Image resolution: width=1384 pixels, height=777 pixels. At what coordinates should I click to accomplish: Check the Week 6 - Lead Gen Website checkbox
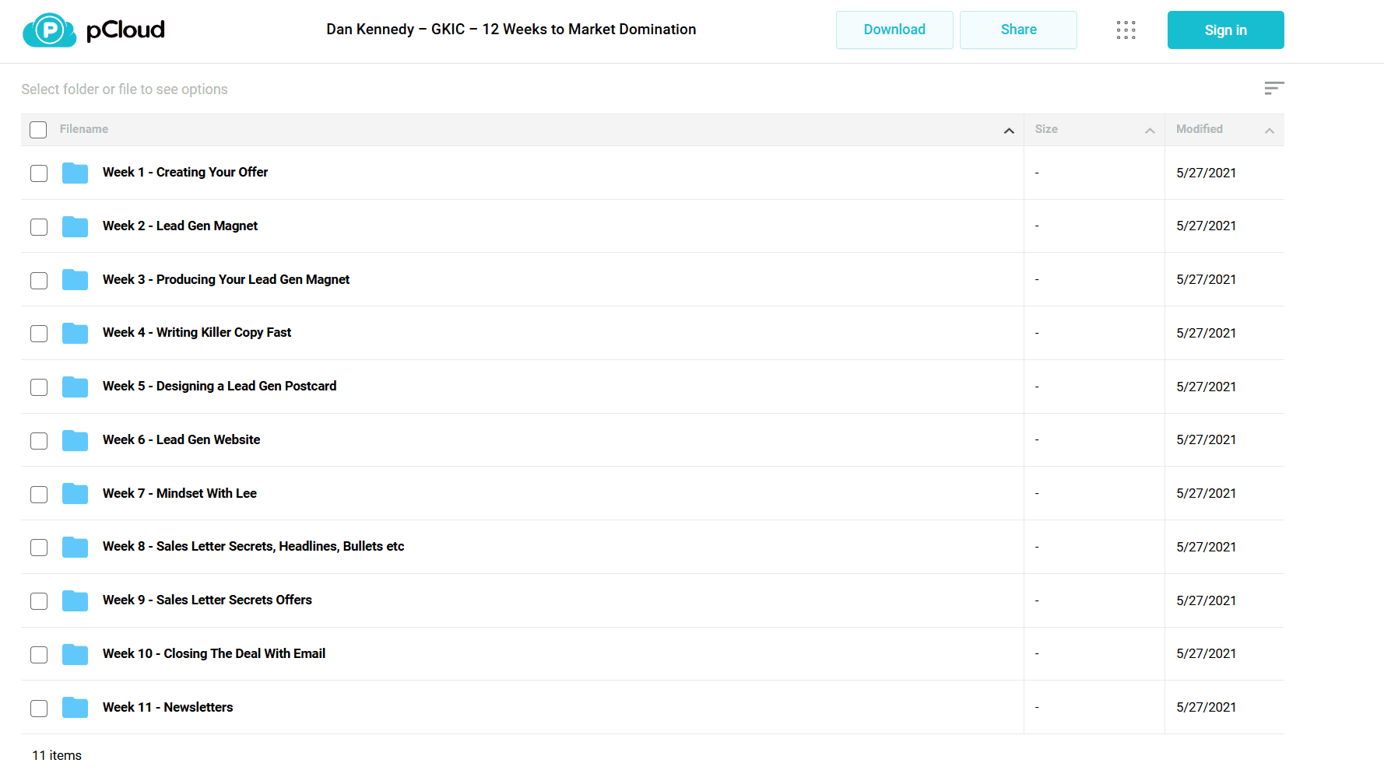[x=39, y=441]
